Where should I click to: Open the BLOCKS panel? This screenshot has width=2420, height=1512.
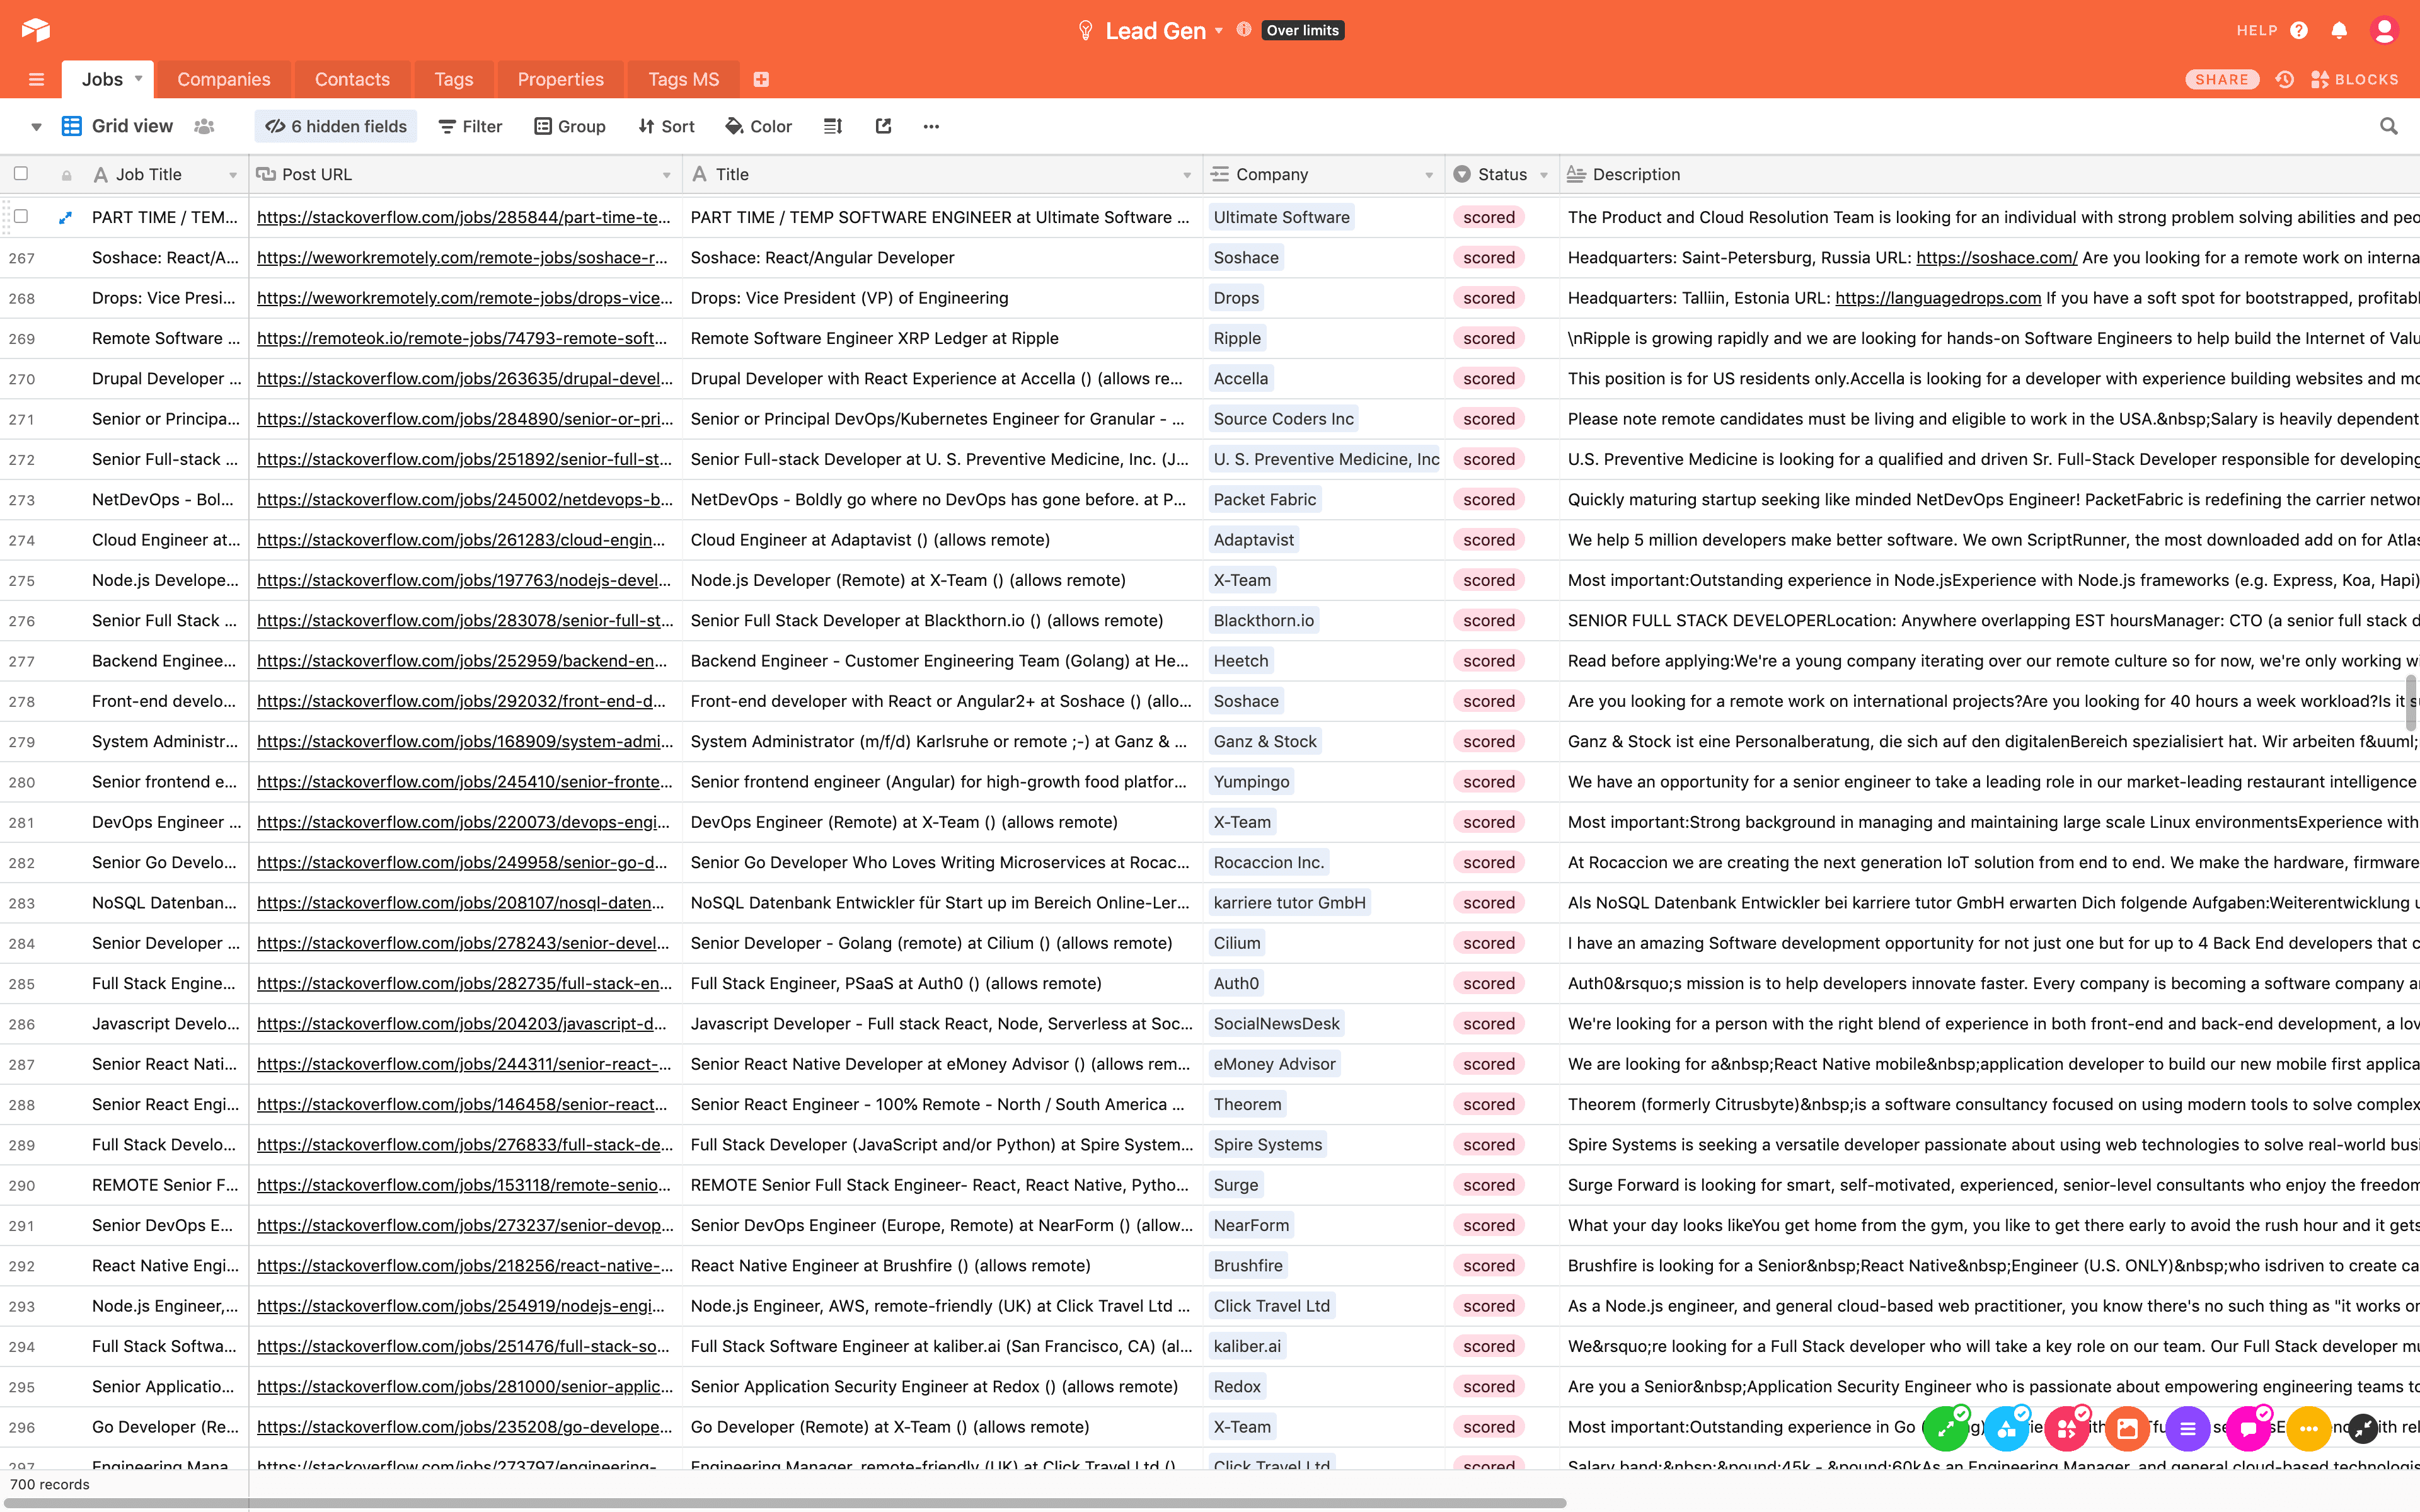click(2355, 79)
